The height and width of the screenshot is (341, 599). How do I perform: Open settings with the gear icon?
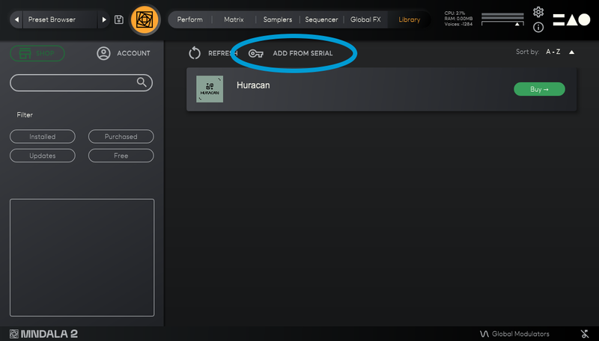coord(538,12)
